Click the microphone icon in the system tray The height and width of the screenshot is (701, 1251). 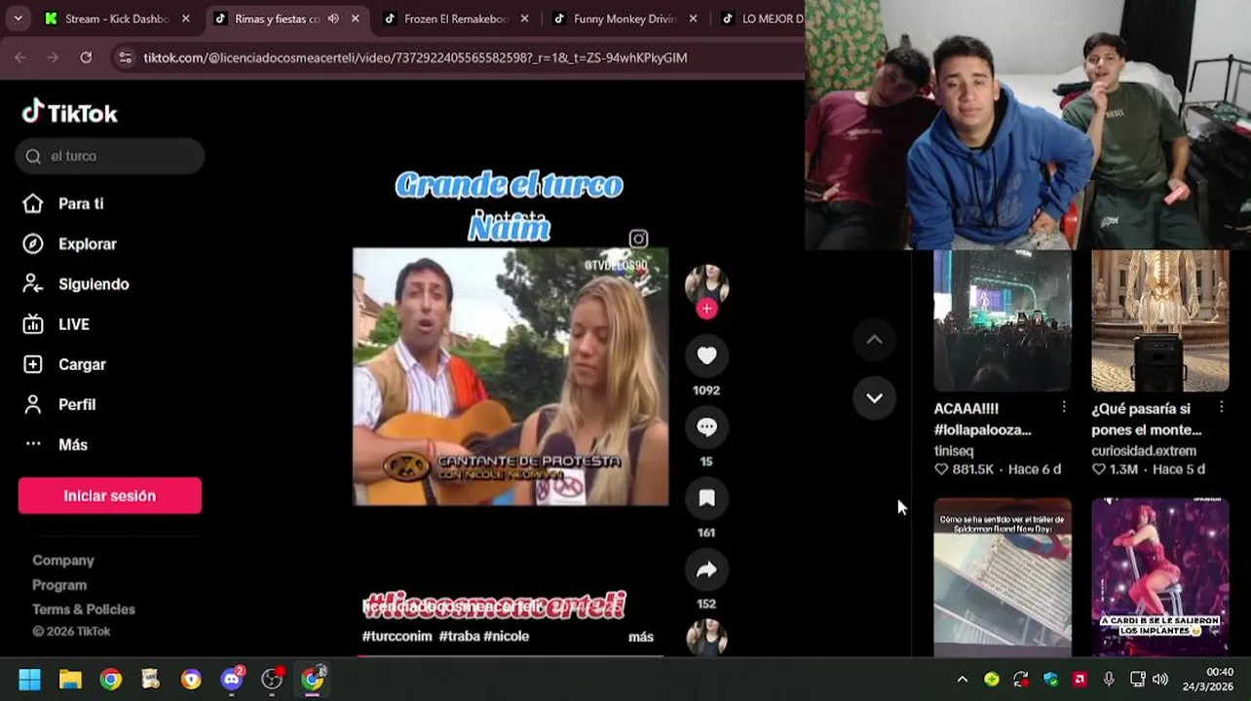tap(1109, 680)
